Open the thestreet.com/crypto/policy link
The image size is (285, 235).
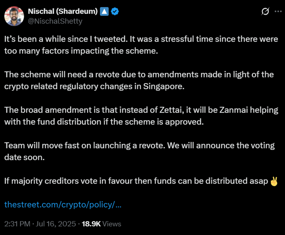click(x=63, y=205)
